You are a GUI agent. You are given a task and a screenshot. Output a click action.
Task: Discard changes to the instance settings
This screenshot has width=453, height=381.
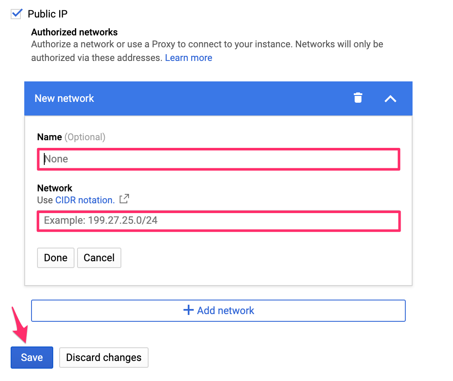click(103, 357)
